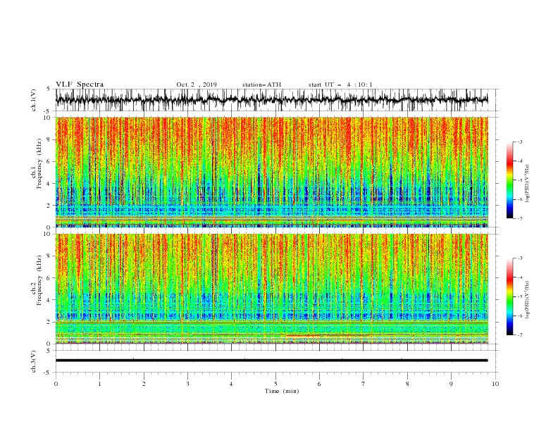Image resolution: width=558 pixels, height=431 pixels.
Task: Click the "4" kHz tick on ch.2 frequency axis
Action: click(x=49, y=300)
